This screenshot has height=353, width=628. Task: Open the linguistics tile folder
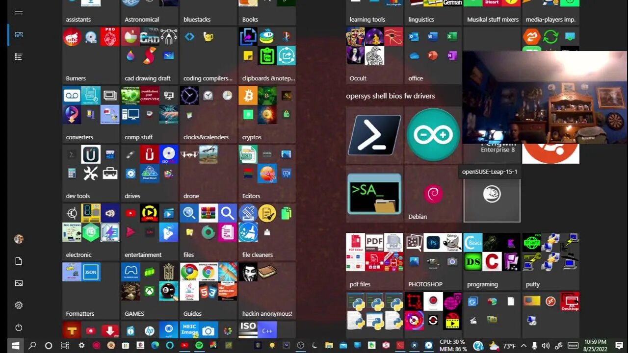click(433, 12)
